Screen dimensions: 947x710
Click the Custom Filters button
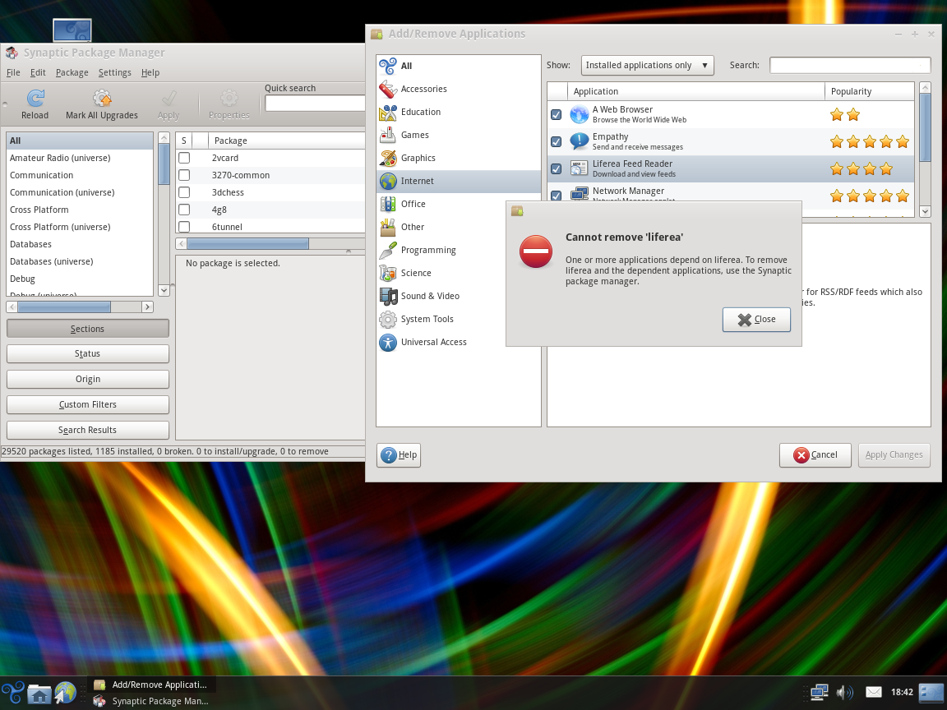[x=88, y=404]
